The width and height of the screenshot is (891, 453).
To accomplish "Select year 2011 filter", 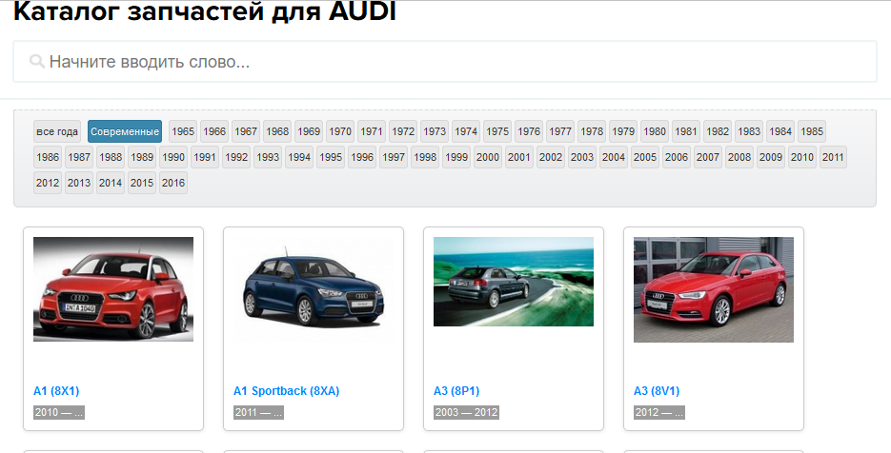I will 833,157.
